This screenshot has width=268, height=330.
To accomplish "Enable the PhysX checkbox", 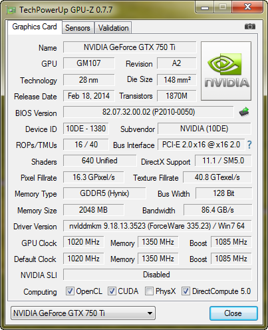I will pos(149,291).
